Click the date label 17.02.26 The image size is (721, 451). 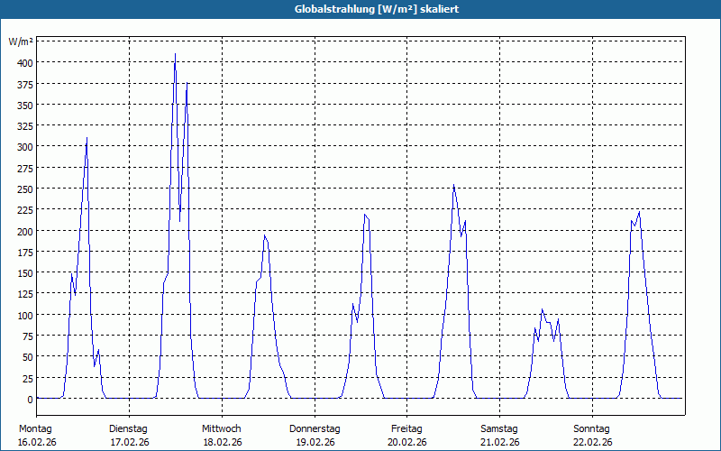(x=130, y=442)
